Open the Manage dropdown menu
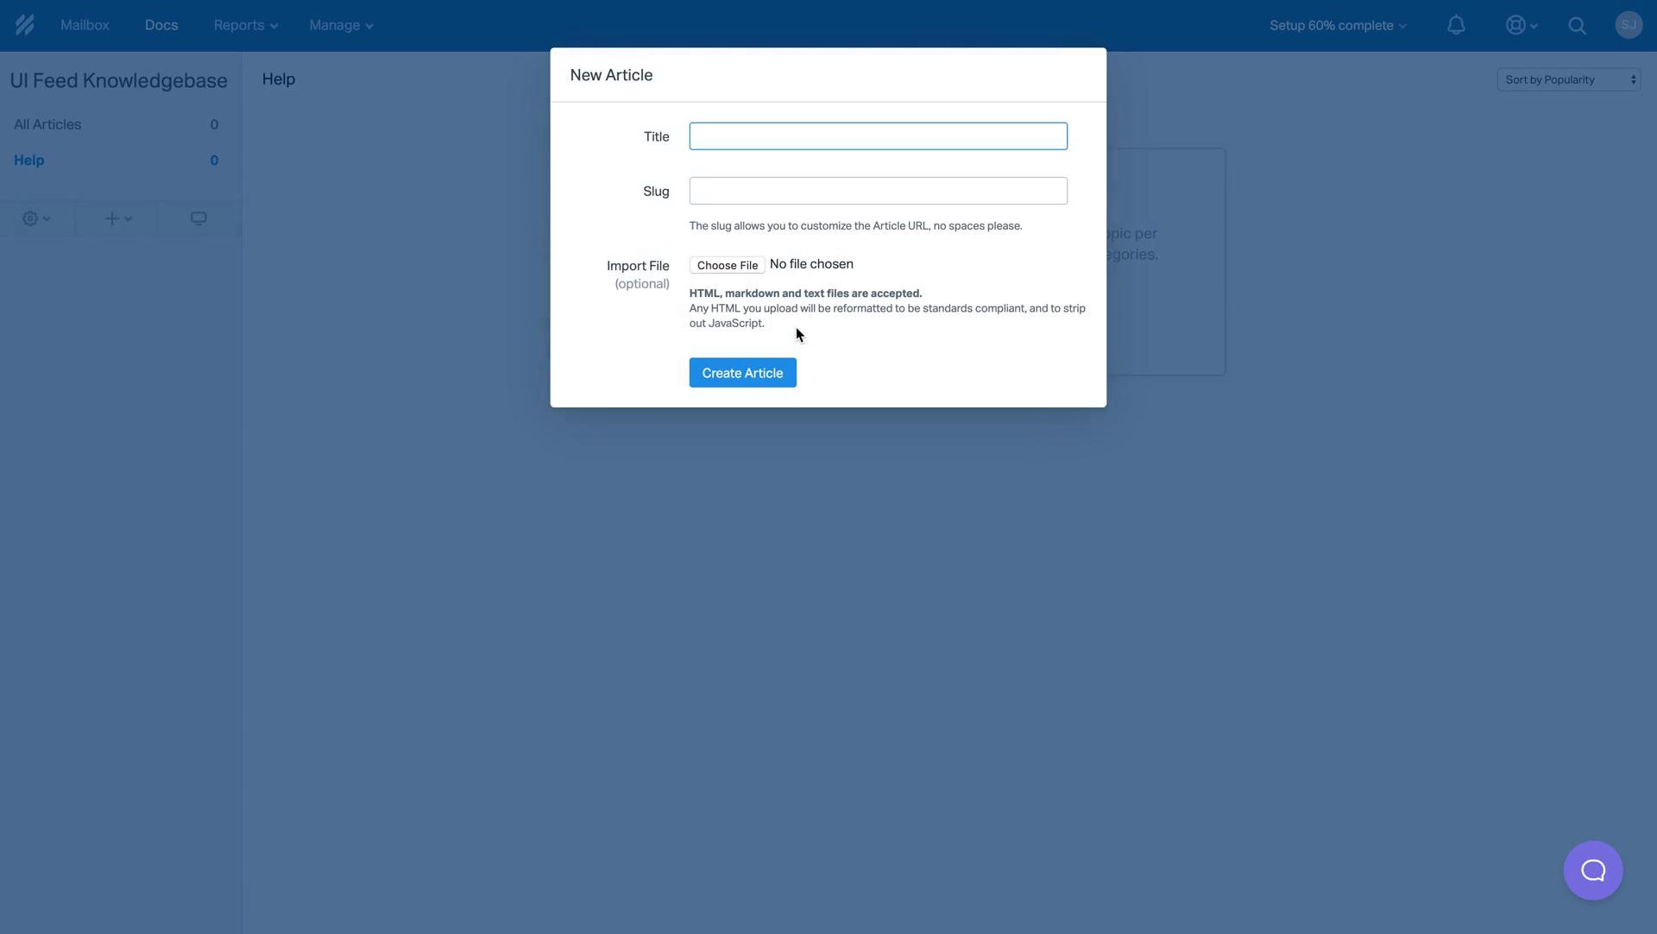Image resolution: width=1657 pixels, height=934 pixels. [x=342, y=25]
